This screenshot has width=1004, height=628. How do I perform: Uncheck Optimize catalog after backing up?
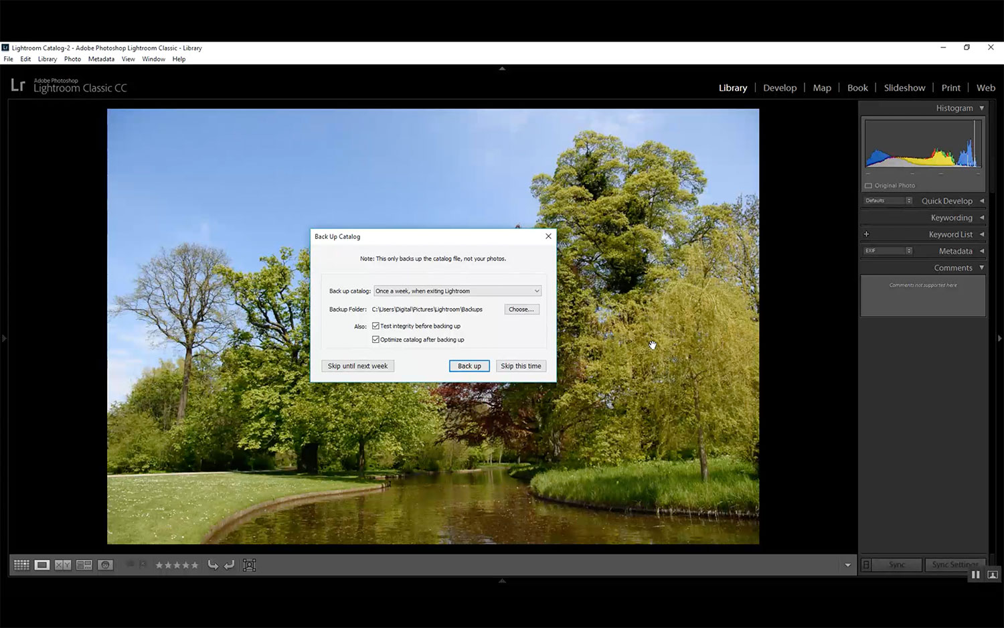point(376,339)
